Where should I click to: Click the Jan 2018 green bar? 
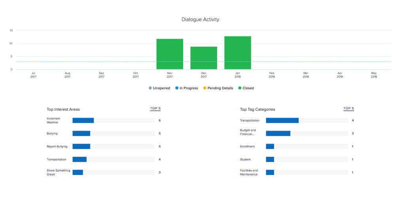coord(238,53)
